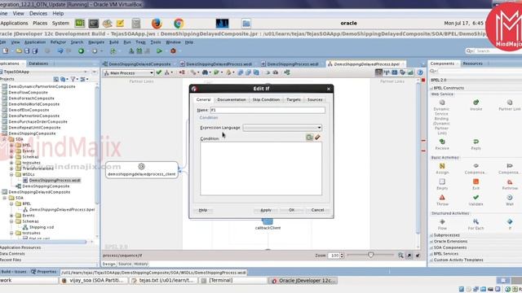Click Cancel in the Edit If dialog

click(x=317, y=210)
